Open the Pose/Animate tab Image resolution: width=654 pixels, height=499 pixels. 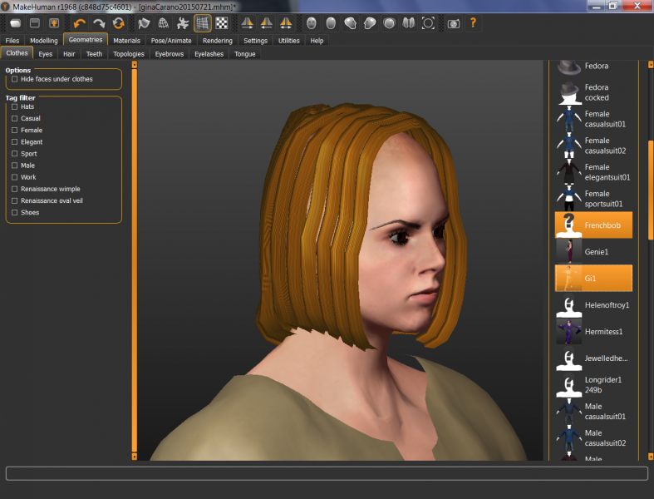pyautogui.click(x=171, y=40)
